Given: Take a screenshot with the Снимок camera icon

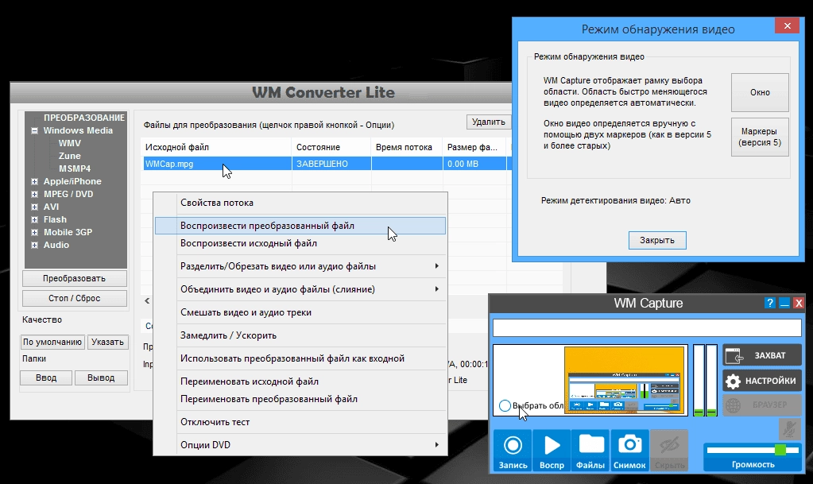Looking at the screenshot, I should pyautogui.click(x=629, y=450).
